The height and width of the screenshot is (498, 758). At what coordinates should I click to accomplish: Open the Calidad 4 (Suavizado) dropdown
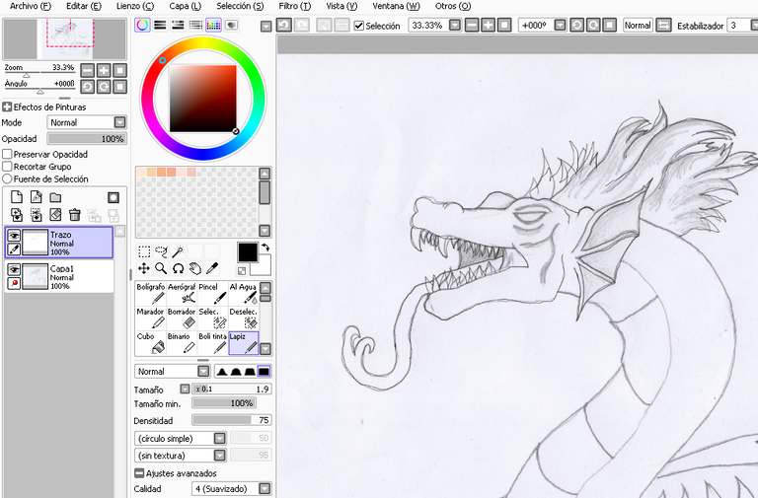[265, 489]
